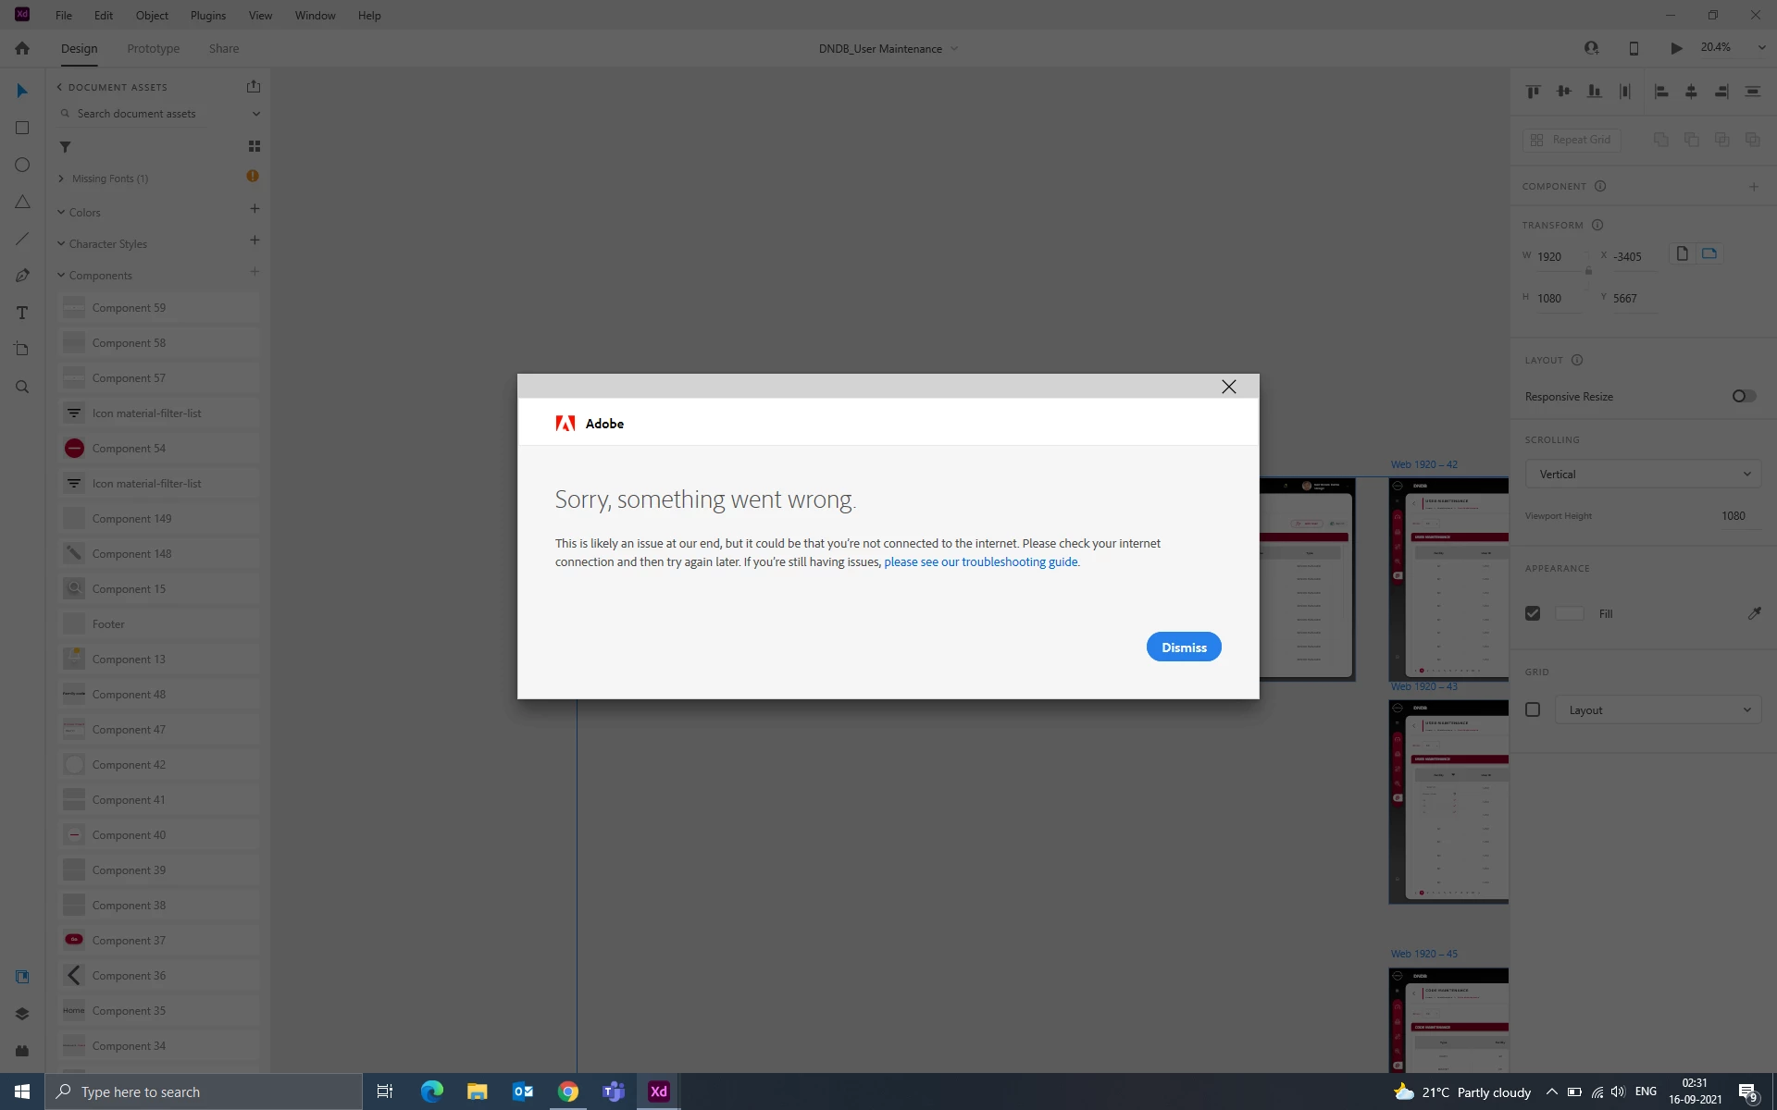Switch to the Prototype tab

[153, 48]
